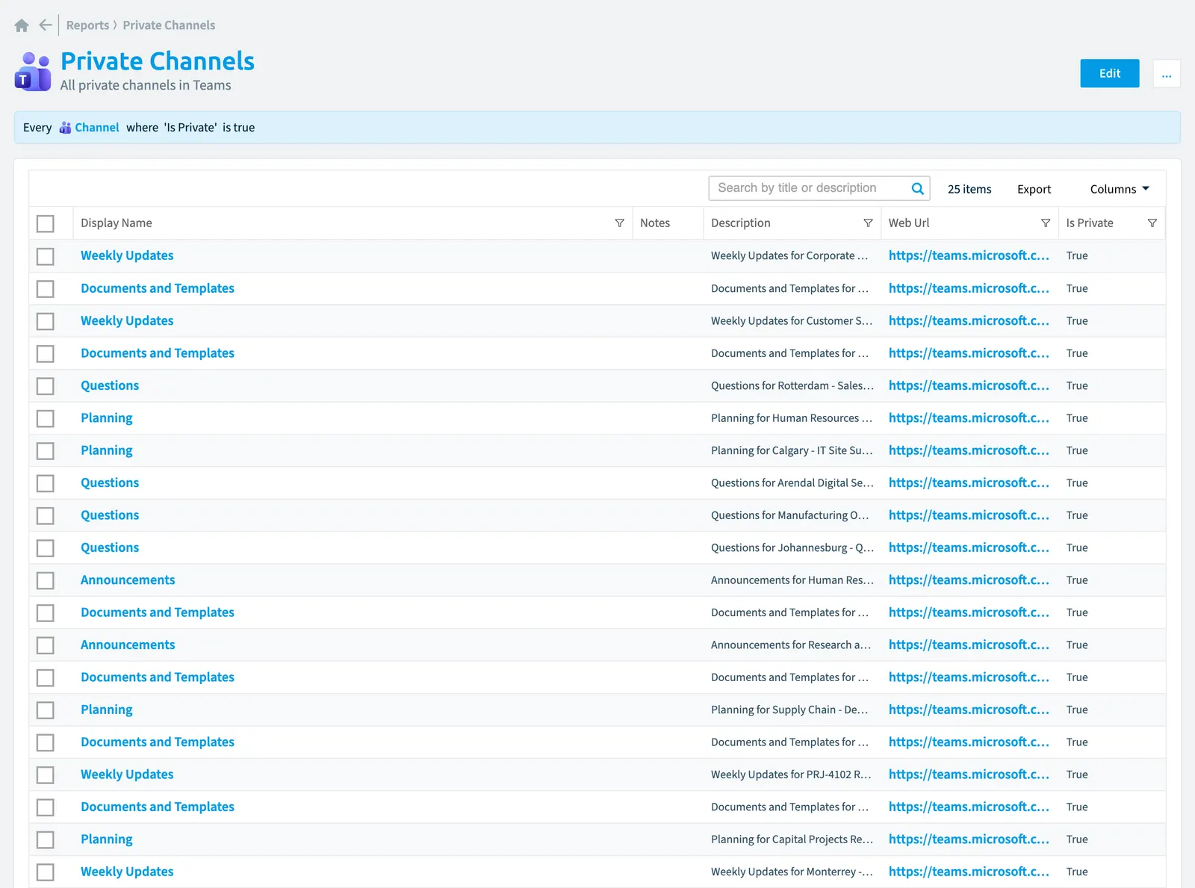The height and width of the screenshot is (888, 1195).
Task: Select checkbox for Announcements for Research row
Action: click(x=46, y=645)
